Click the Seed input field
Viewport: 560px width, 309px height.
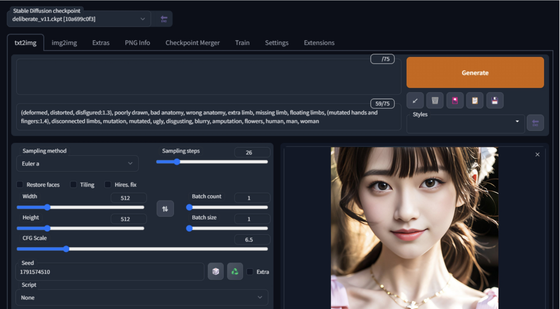pyautogui.click(x=110, y=272)
